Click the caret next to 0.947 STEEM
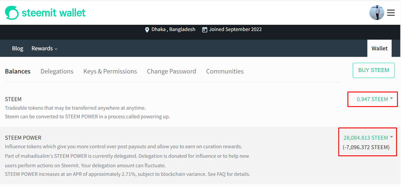Screen dimensions: 401x187 [x=391, y=99]
